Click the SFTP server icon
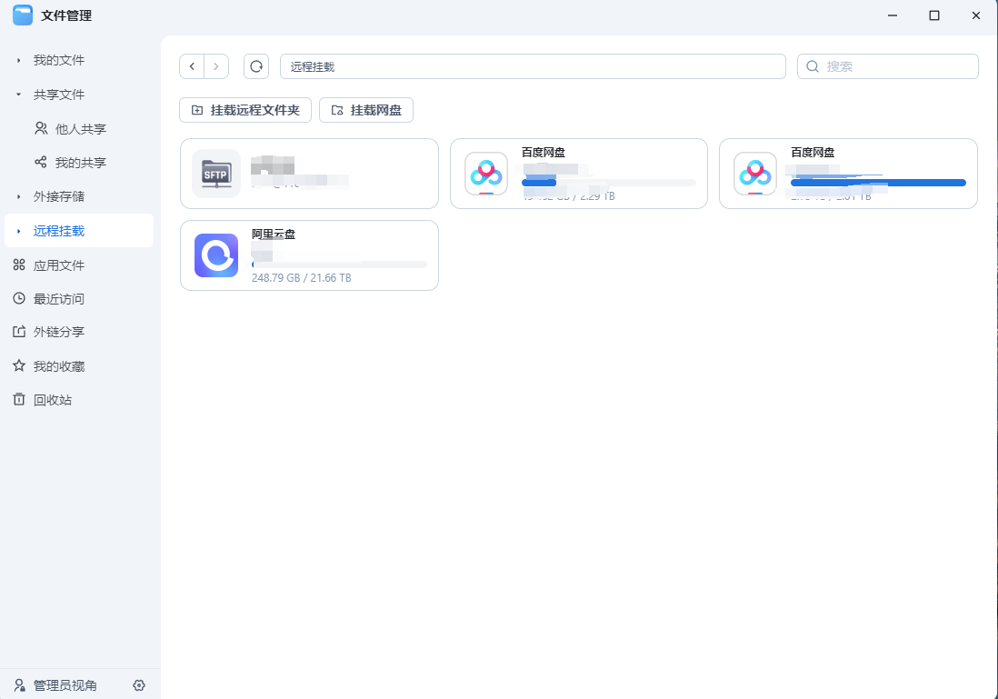 pos(216,174)
